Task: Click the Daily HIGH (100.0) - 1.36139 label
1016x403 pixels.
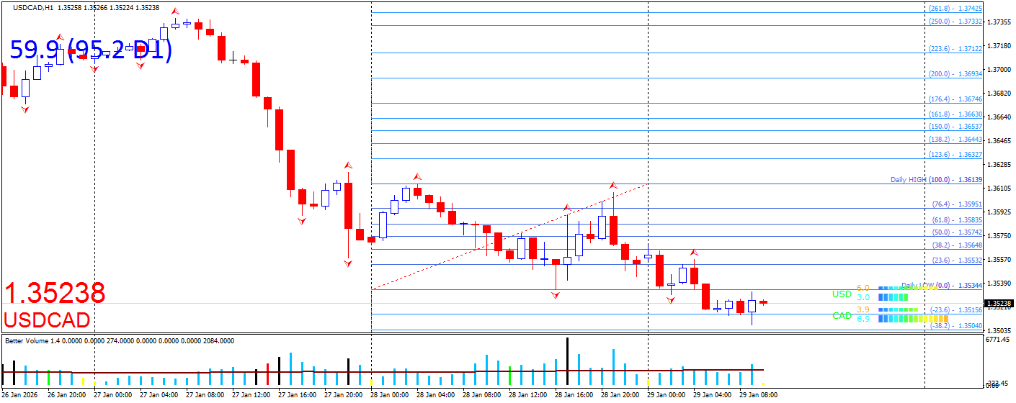Action: (937, 180)
